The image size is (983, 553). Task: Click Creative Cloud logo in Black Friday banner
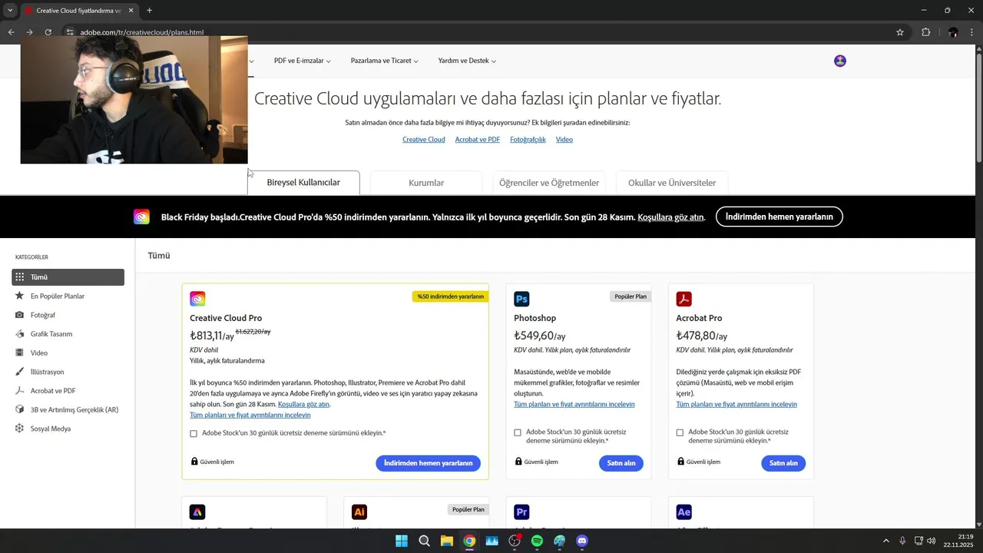(x=141, y=217)
